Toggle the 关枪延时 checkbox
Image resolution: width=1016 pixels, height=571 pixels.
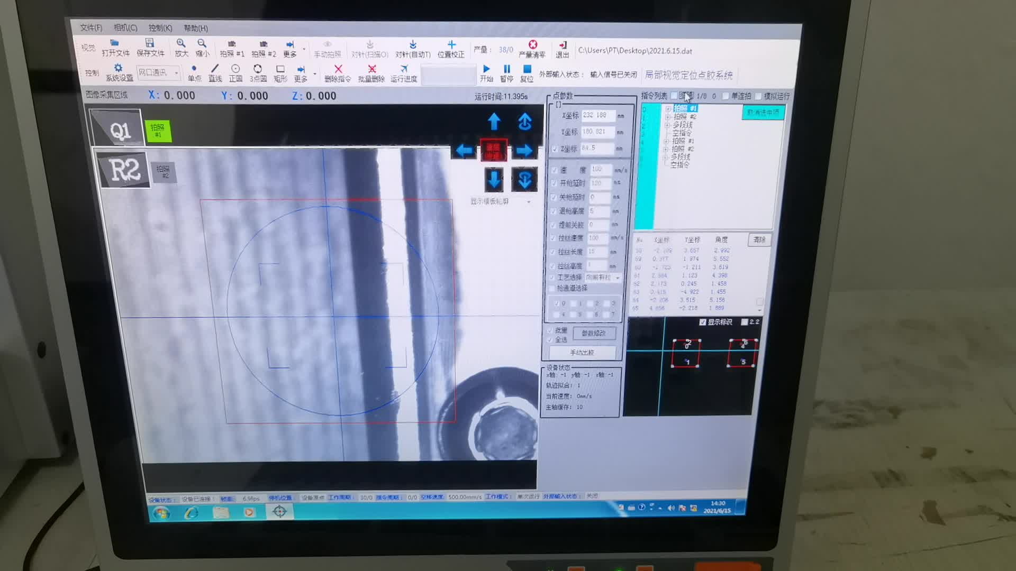pos(554,197)
